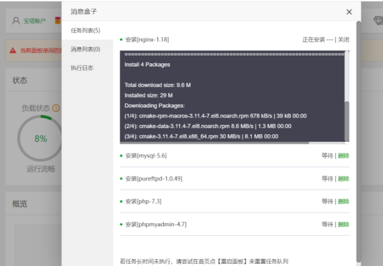Click 关闭 on the nginx-1.18 install task
383x266 pixels.
[x=343, y=40]
